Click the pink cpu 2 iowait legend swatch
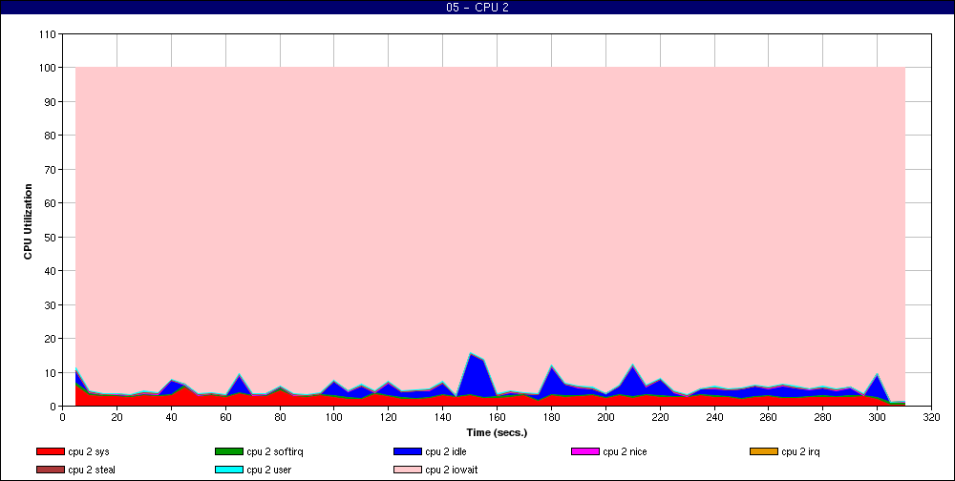Screen dimensions: 955x481 pos(408,470)
